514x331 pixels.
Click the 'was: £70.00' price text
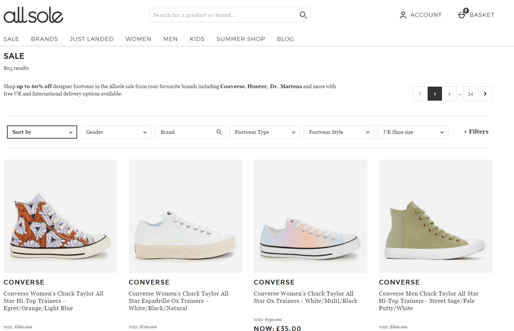tap(143, 327)
